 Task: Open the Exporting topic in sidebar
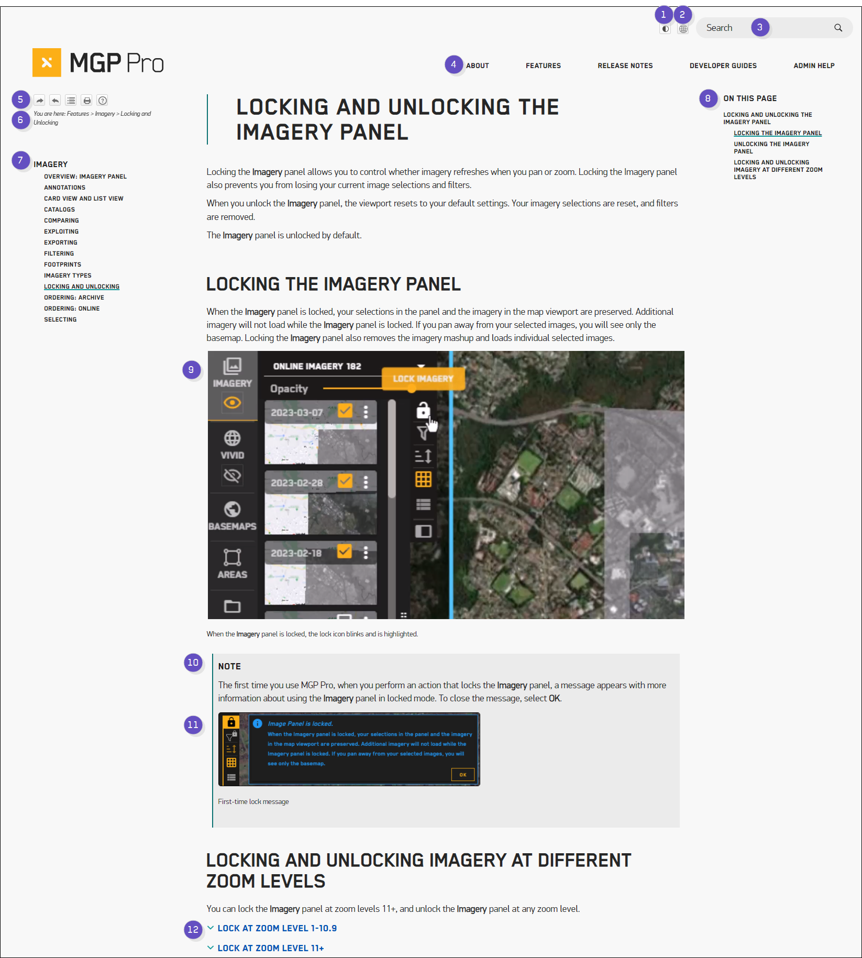point(61,243)
